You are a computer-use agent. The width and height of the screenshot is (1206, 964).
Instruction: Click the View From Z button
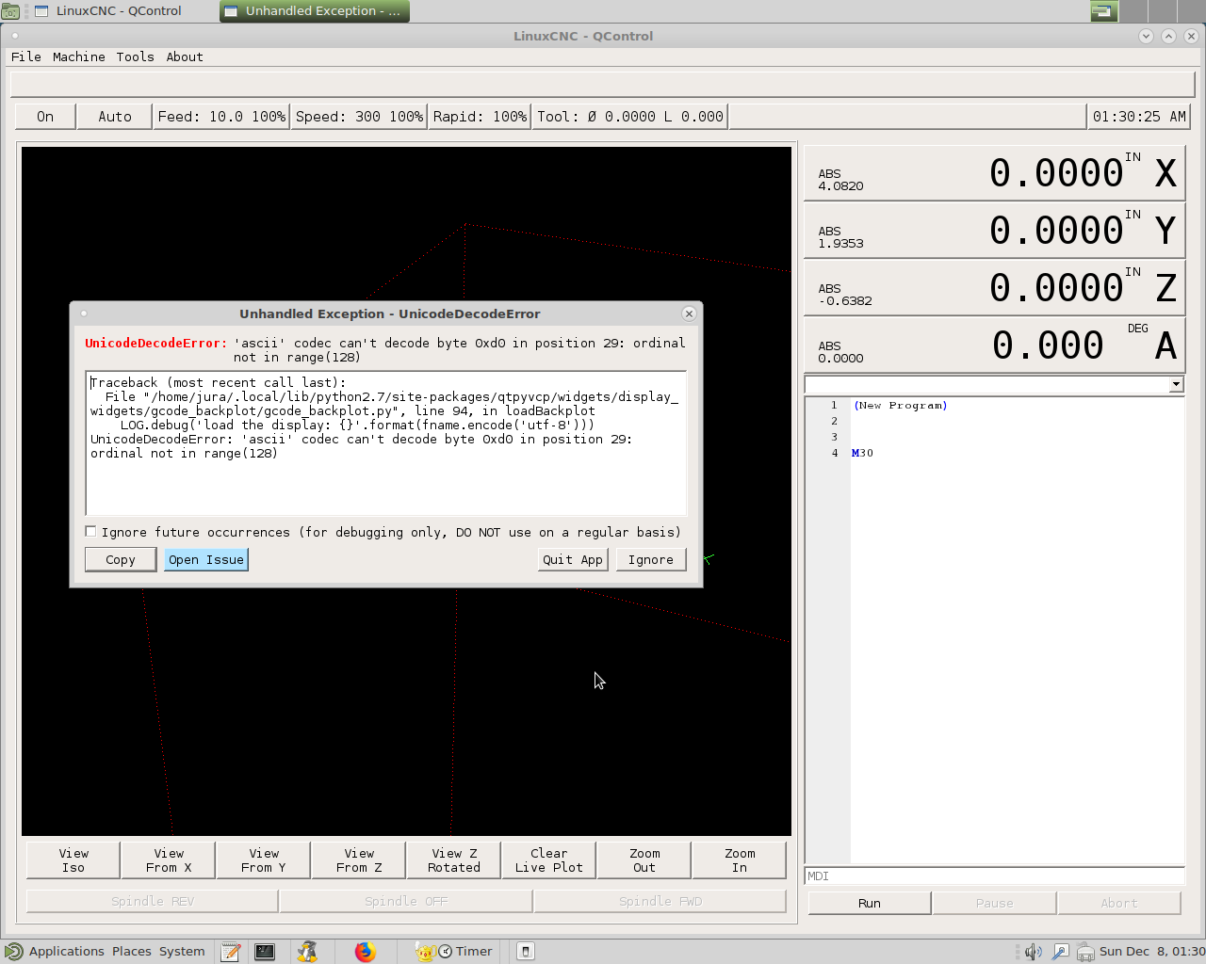[x=359, y=860]
